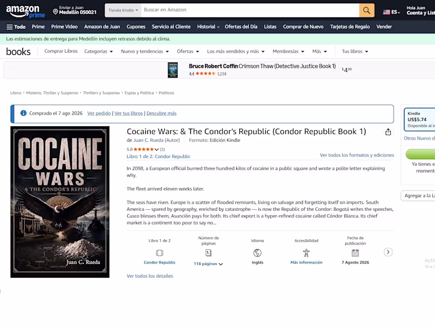
Task: Click Comprar Libros in books bar
Action: point(61,51)
